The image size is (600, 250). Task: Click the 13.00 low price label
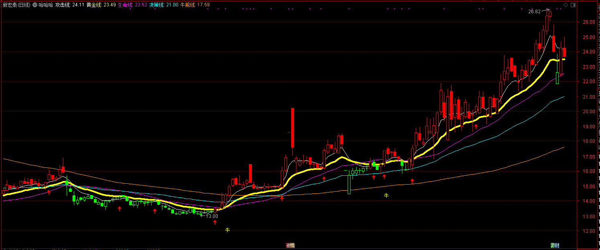click(x=212, y=216)
